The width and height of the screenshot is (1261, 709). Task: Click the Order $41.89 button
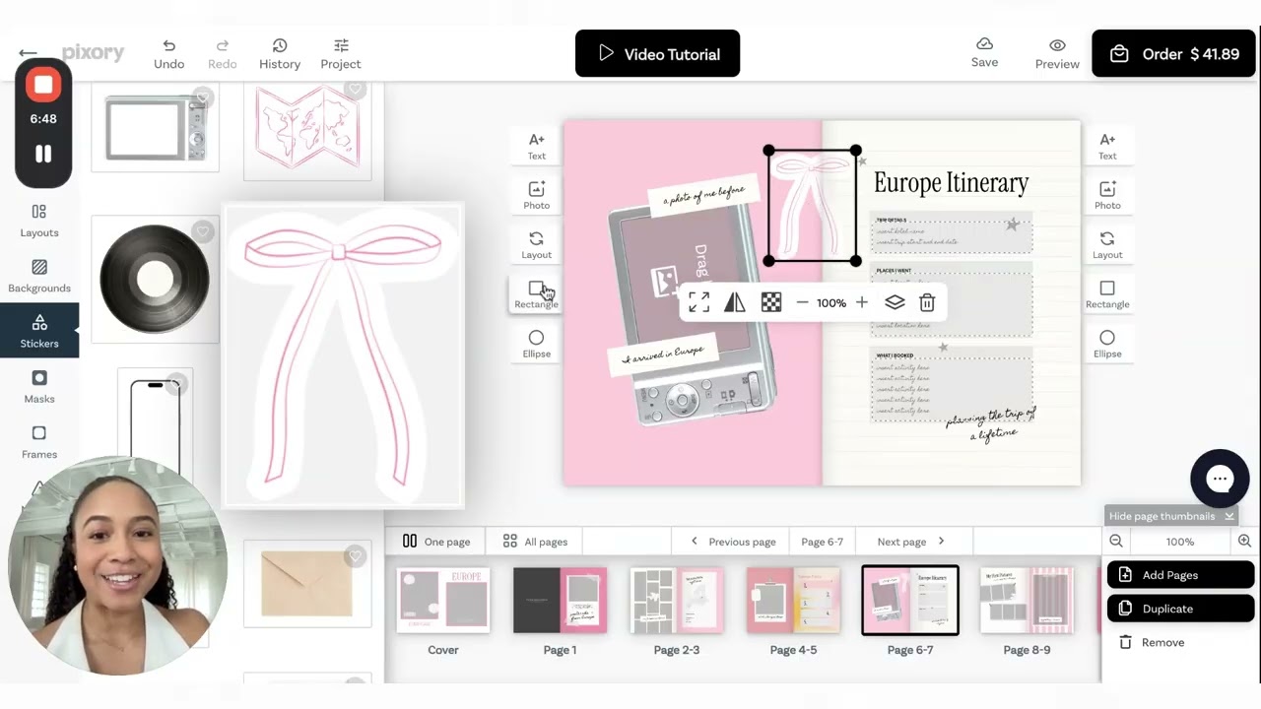1173,53
